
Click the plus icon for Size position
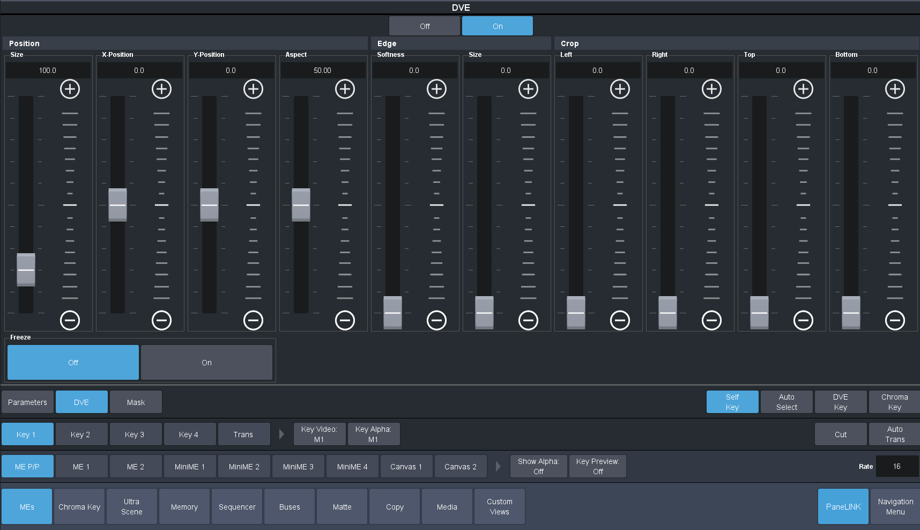coord(70,89)
